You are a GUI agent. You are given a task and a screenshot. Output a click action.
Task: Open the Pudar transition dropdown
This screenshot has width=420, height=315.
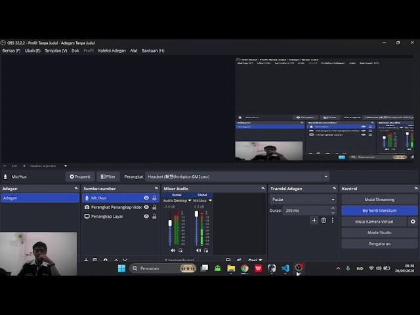click(303, 199)
